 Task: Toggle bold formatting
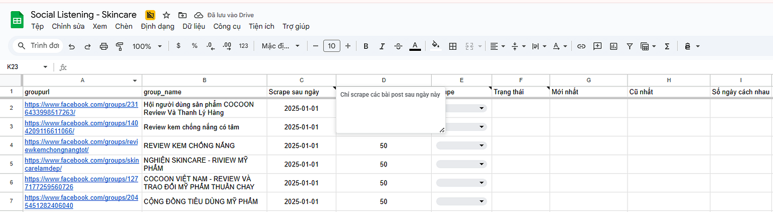coord(366,46)
